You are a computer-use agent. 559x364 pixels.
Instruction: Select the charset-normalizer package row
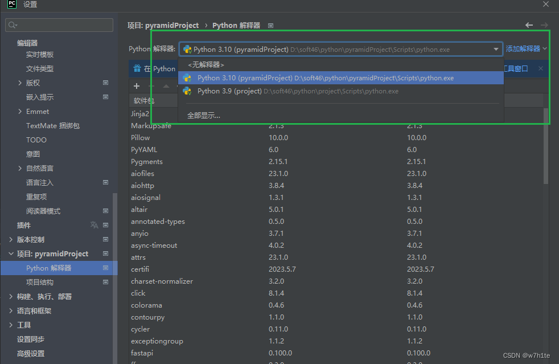click(336, 281)
